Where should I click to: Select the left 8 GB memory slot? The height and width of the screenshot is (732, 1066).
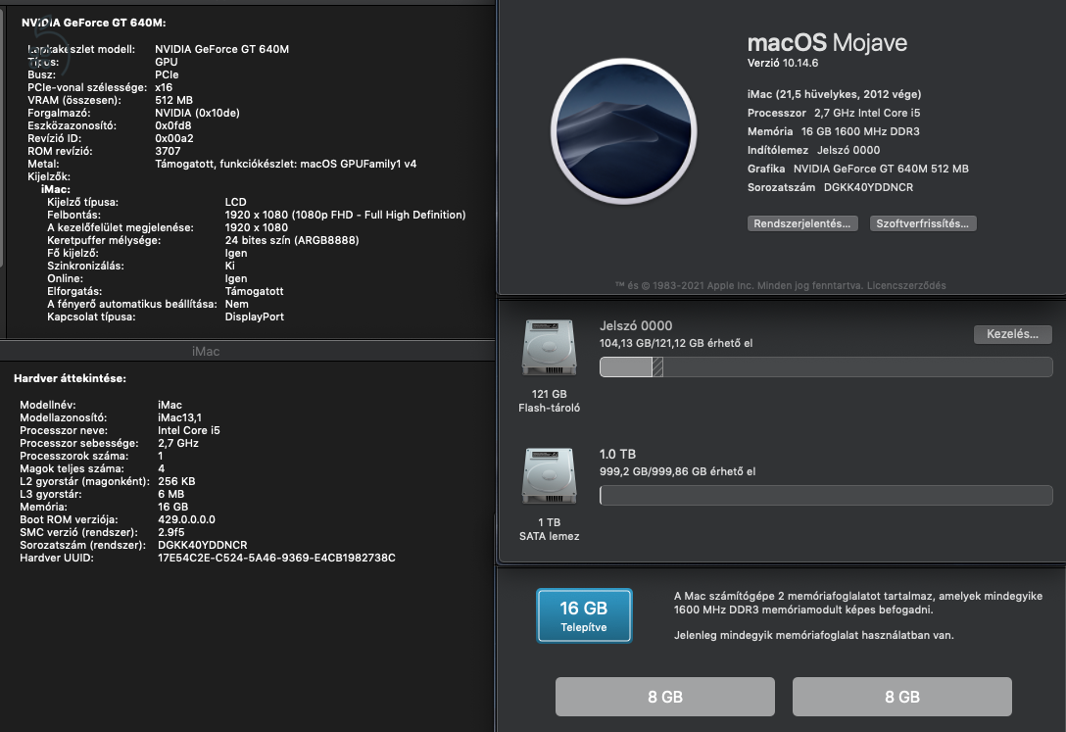(665, 697)
